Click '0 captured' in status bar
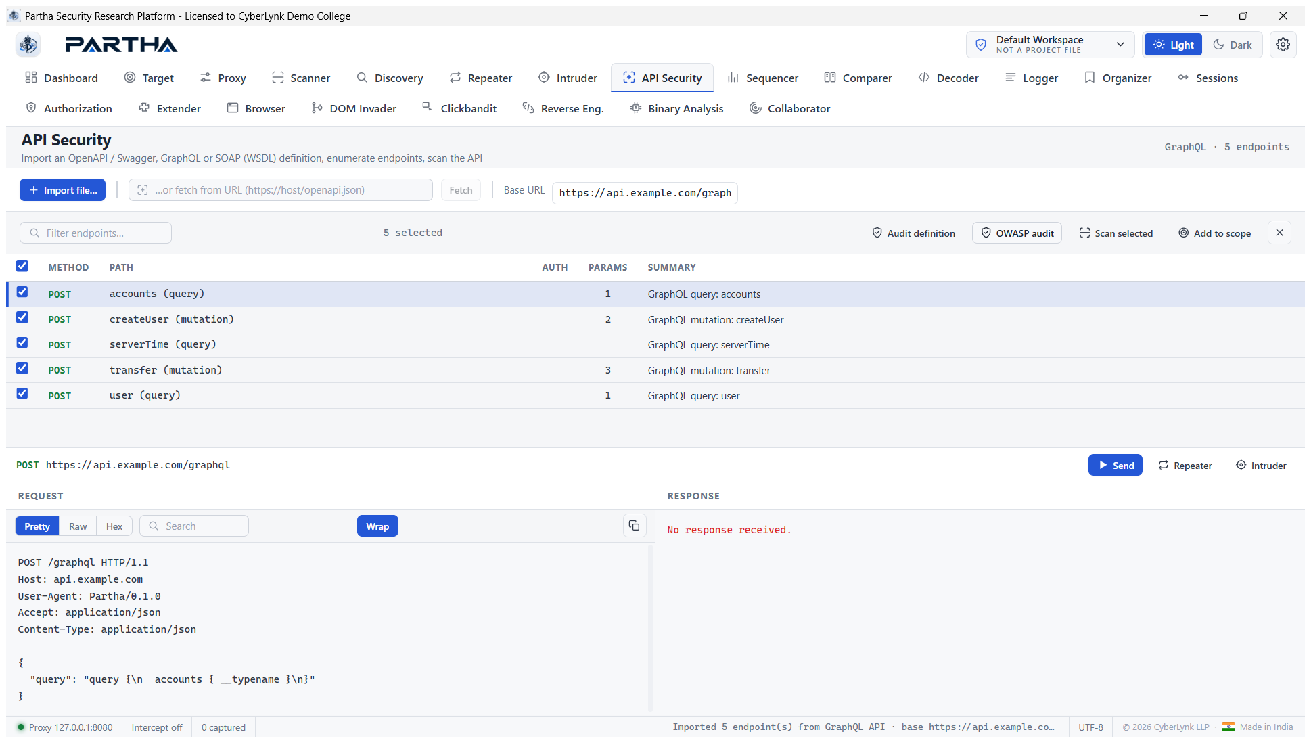Viewport: 1311px width, 743px height. (223, 727)
